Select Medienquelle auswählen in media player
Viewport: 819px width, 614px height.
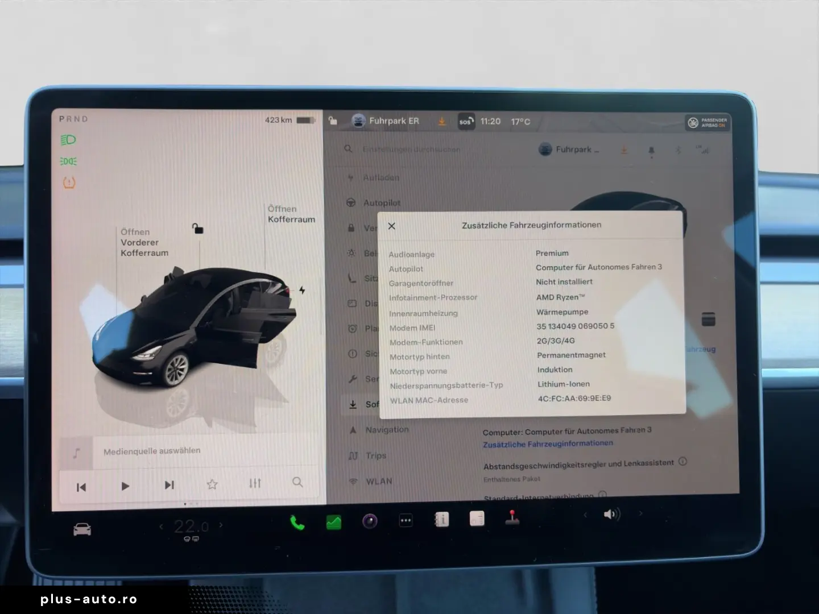click(152, 451)
